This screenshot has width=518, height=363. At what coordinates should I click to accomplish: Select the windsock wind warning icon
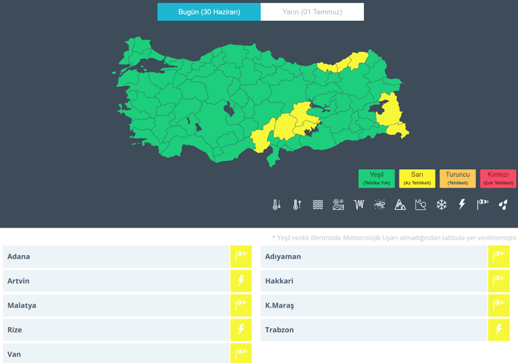coord(482,205)
